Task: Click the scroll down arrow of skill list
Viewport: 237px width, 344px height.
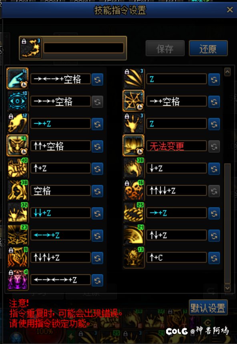Action: point(227,288)
